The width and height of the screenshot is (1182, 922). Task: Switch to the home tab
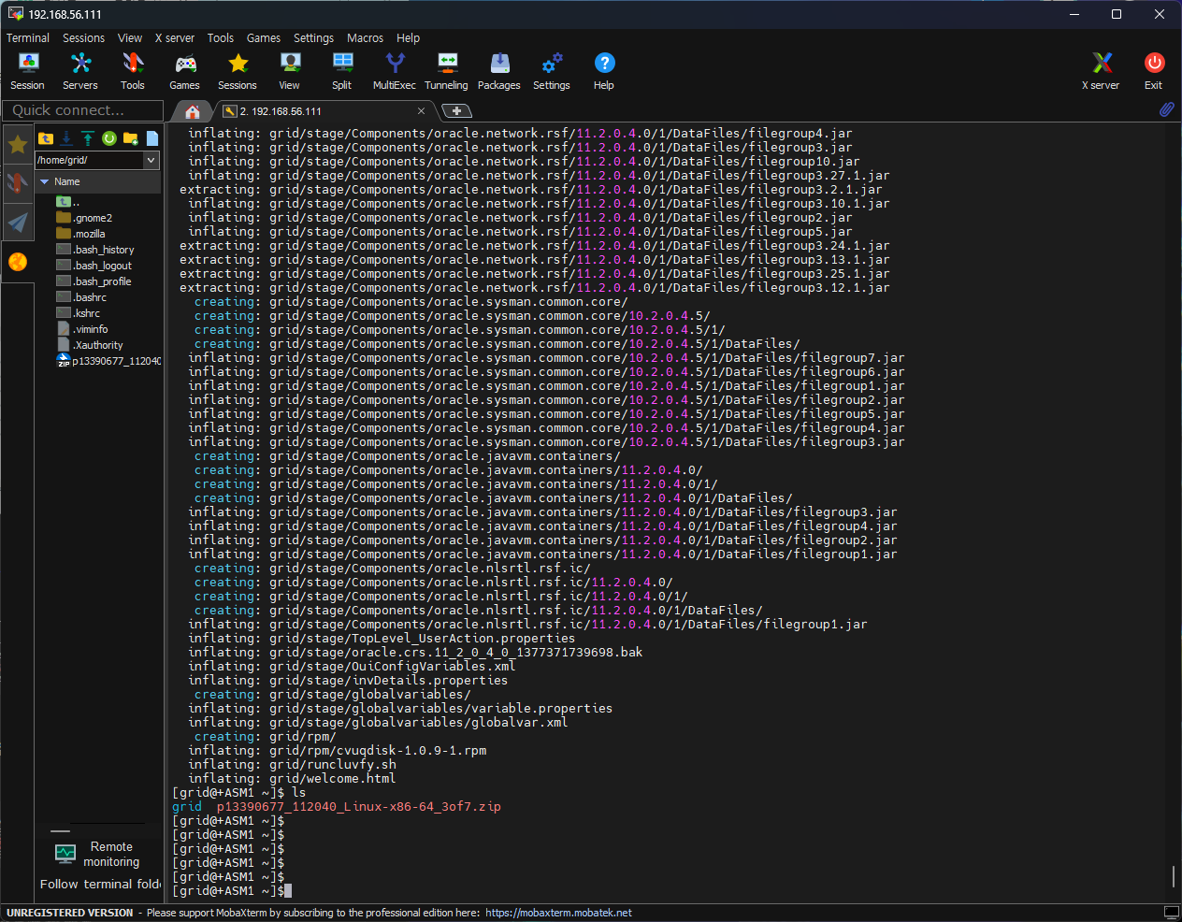pyautogui.click(x=193, y=111)
